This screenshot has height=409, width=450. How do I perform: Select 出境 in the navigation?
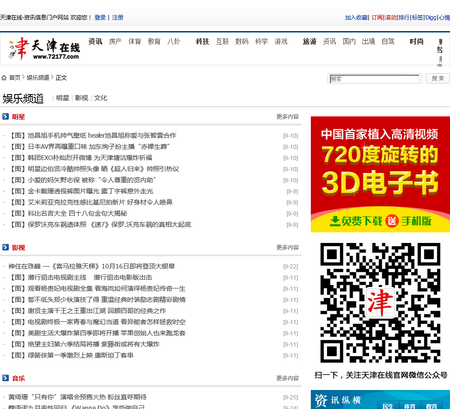[368, 42]
